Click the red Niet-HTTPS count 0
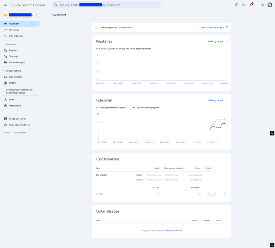The image size is (275, 248). pyautogui.click(x=200, y=194)
